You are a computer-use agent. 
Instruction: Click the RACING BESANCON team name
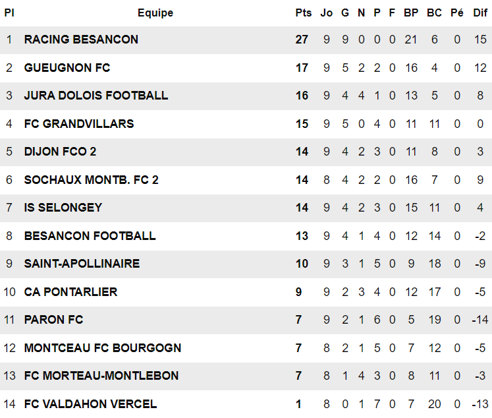tap(81, 40)
